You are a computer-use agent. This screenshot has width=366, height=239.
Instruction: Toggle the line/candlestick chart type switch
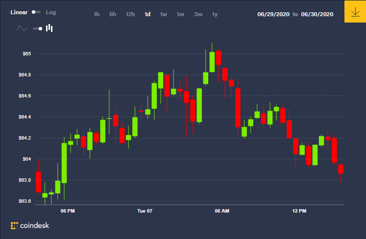(x=37, y=29)
